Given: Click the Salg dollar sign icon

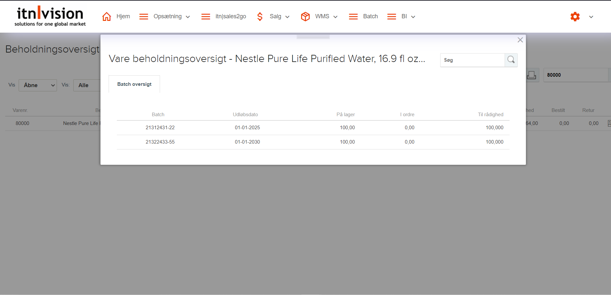Looking at the screenshot, I should (260, 17).
